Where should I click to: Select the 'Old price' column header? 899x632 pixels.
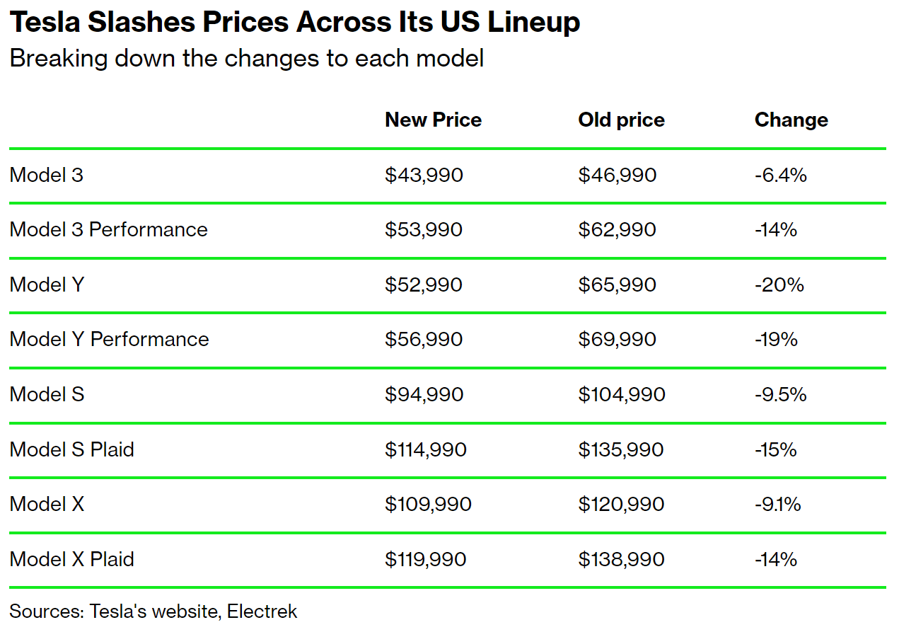(x=621, y=120)
